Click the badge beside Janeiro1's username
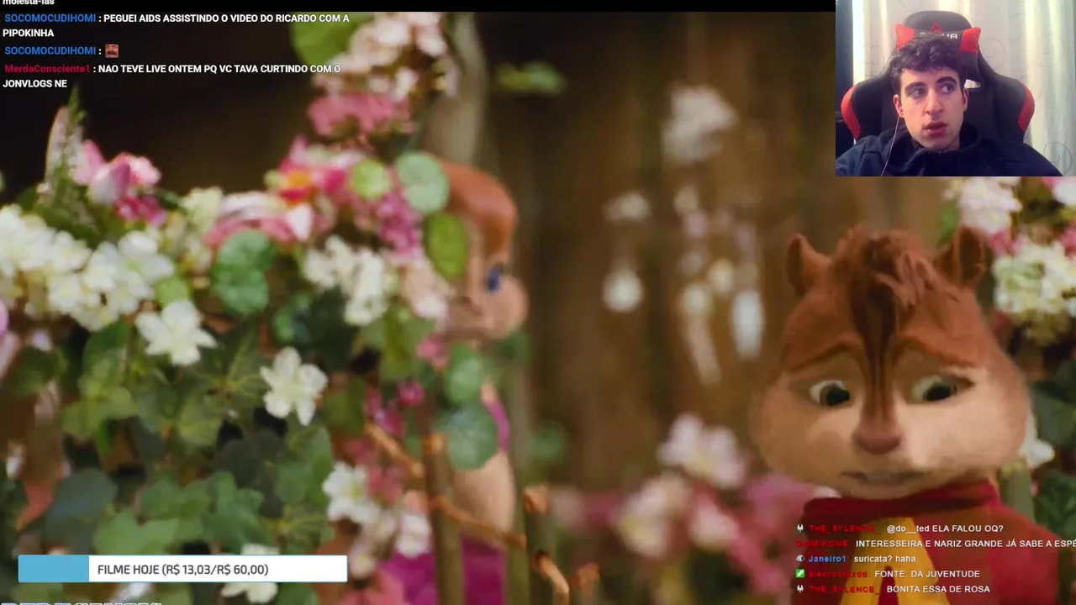 pyautogui.click(x=800, y=559)
